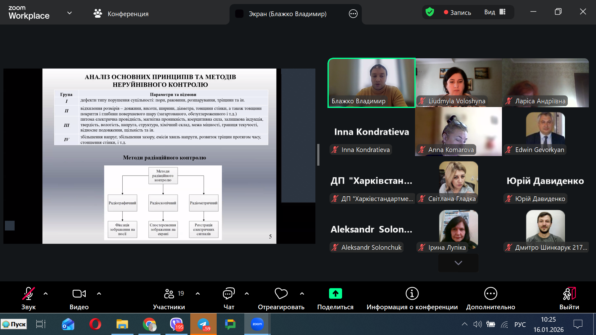596x335 pixels.
Task: Click the green encryption shield icon
Action: coord(430,12)
